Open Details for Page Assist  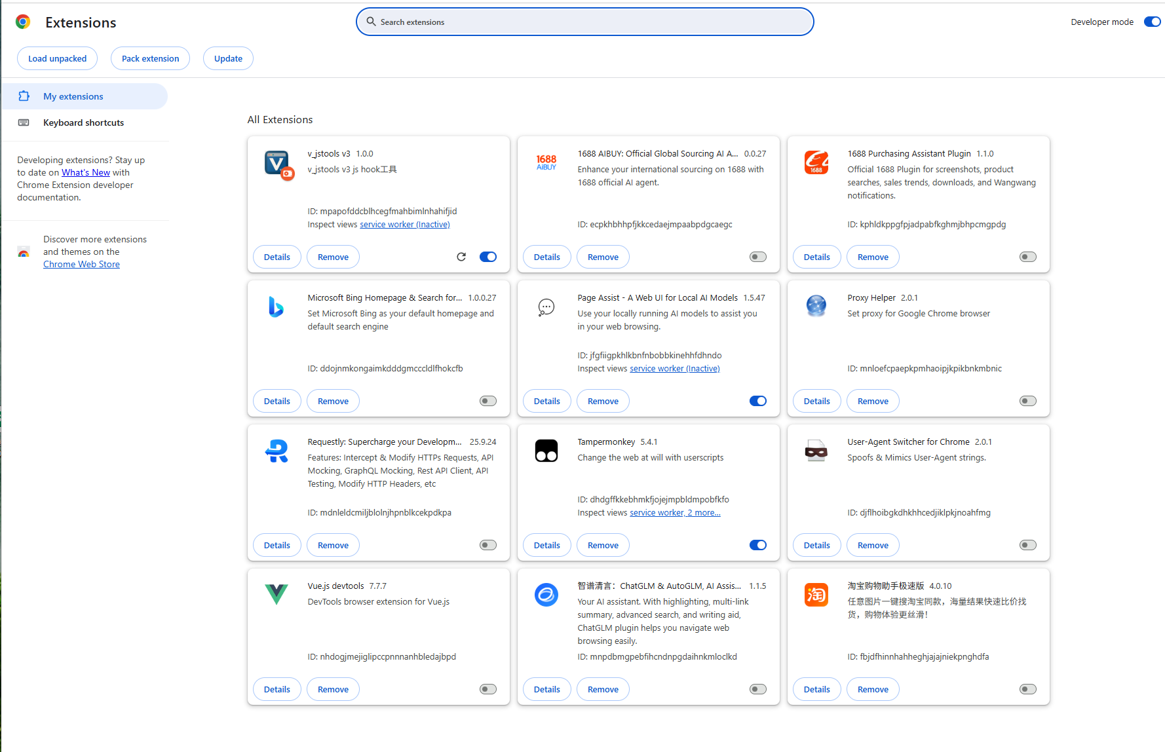pyautogui.click(x=547, y=401)
